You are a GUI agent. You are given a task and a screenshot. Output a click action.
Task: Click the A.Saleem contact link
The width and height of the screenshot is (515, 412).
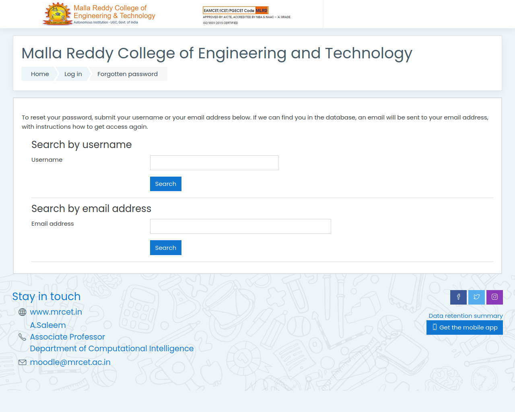pos(48,325)
